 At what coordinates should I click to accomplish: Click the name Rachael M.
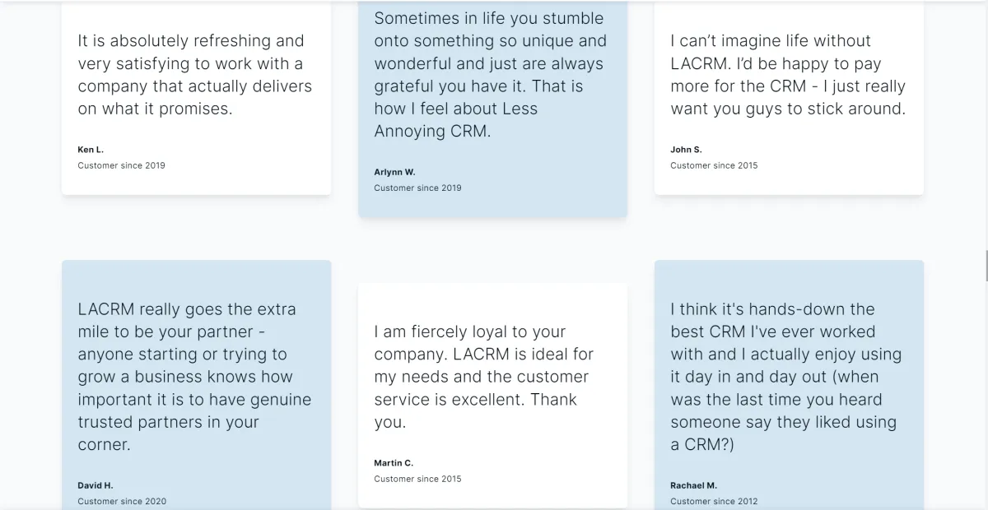point(693,485)
